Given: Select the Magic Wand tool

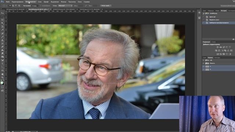Looking at the screenshot, I should pos(3,23).
